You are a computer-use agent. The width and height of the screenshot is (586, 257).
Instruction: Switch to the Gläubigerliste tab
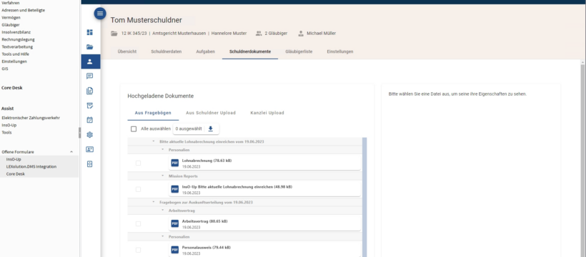coord(299,51)
